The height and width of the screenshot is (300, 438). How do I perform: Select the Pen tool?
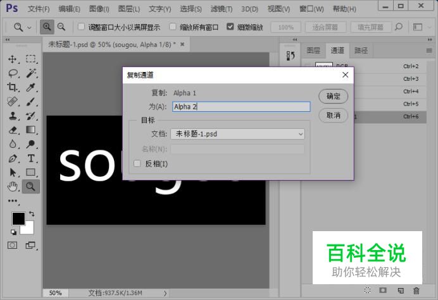pyautogui.click(x=12, y=159)
